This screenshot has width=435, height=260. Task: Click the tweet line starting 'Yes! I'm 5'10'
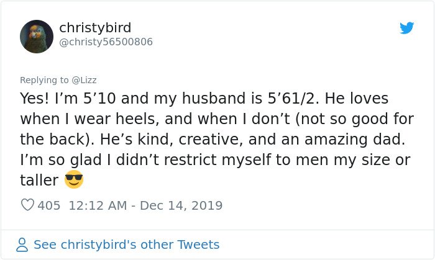pos(204,98)
